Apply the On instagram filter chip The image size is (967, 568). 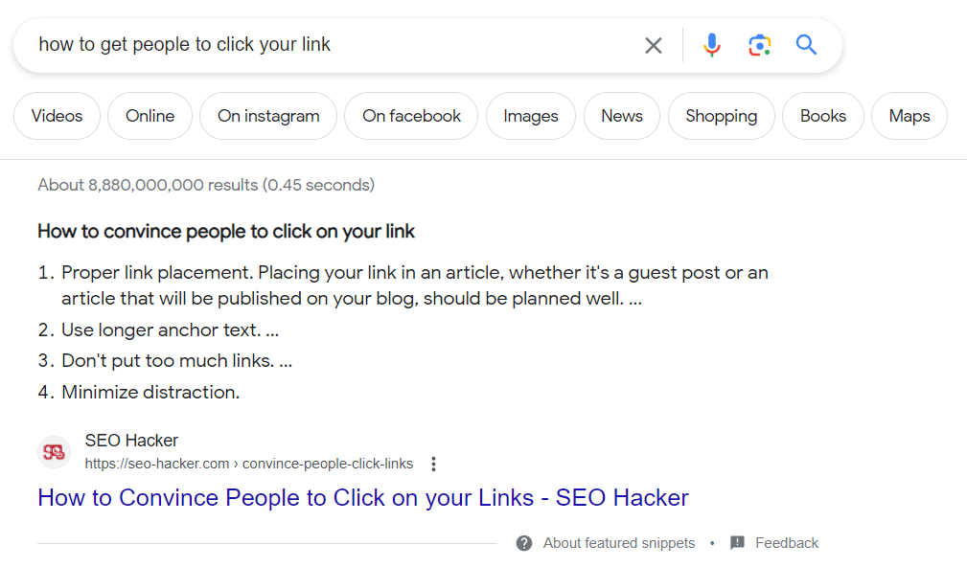(268, 116)
